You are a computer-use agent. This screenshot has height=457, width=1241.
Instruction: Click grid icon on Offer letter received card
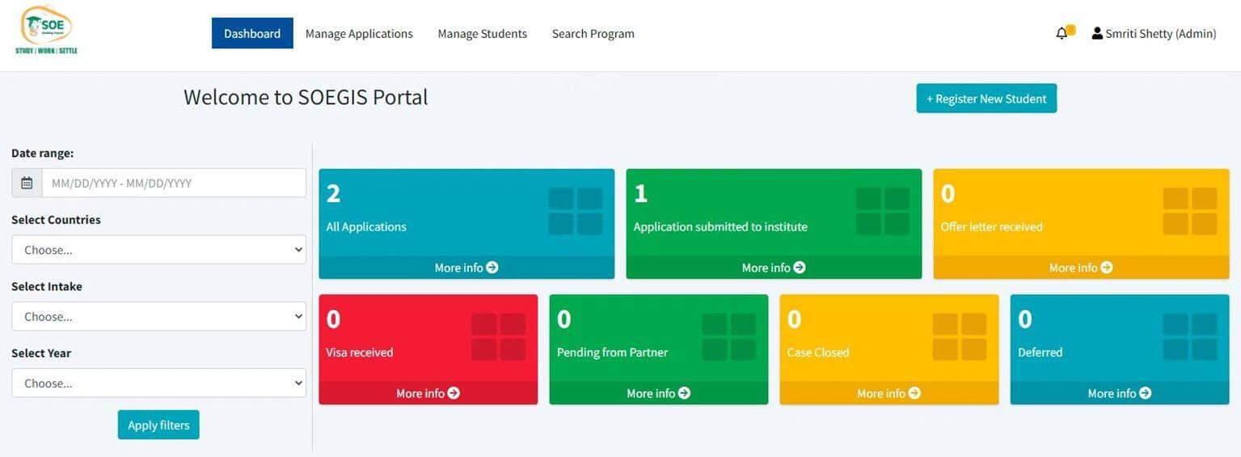[x=1189, y=211]
